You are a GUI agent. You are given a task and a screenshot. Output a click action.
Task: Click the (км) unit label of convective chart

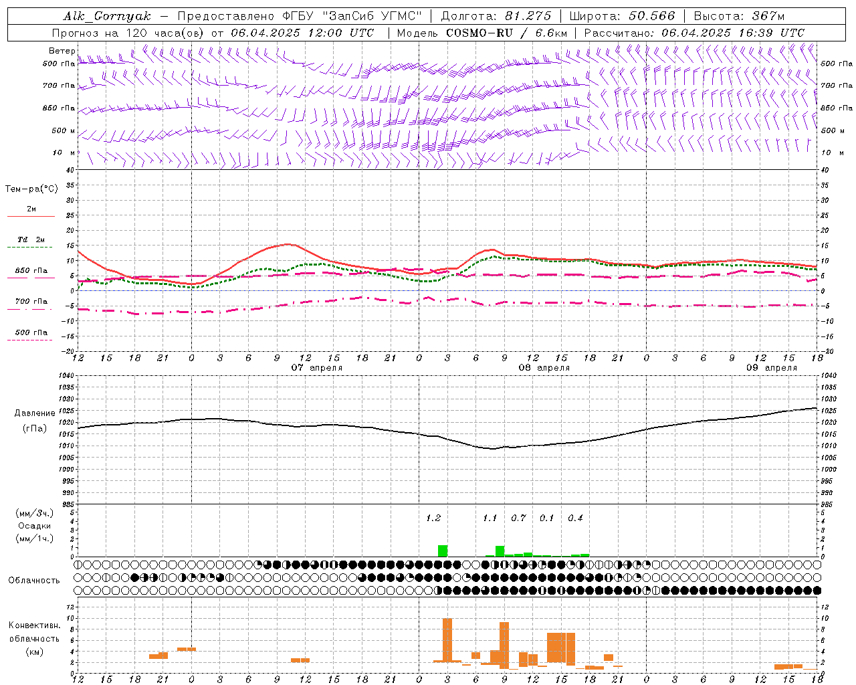[34, 652]
